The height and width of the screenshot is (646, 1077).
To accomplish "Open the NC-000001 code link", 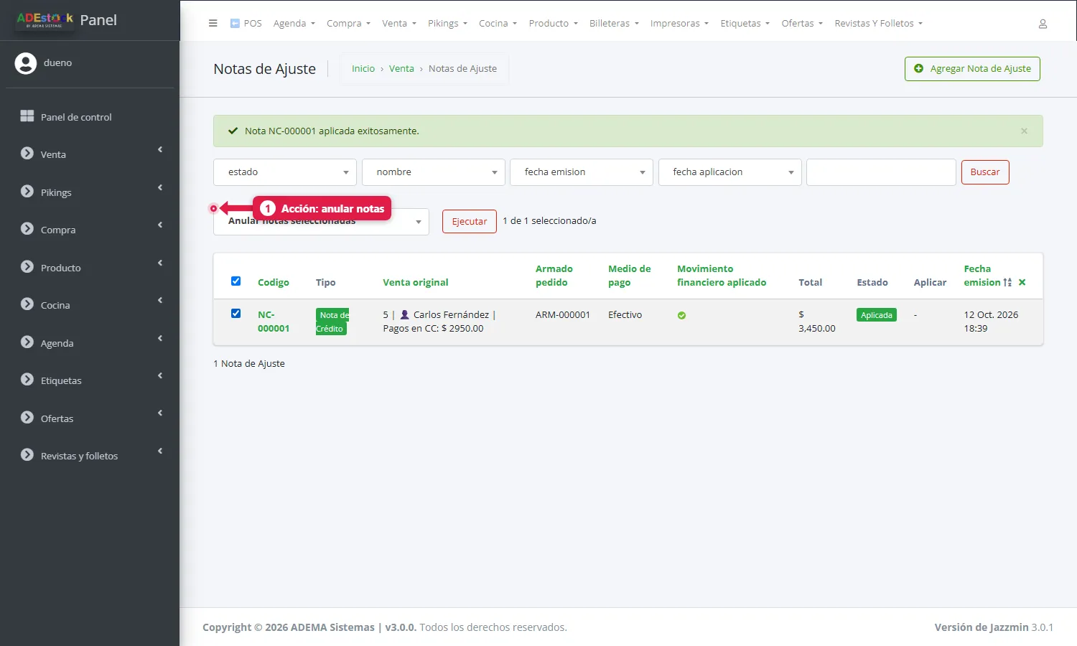I will tap(274, 322).
